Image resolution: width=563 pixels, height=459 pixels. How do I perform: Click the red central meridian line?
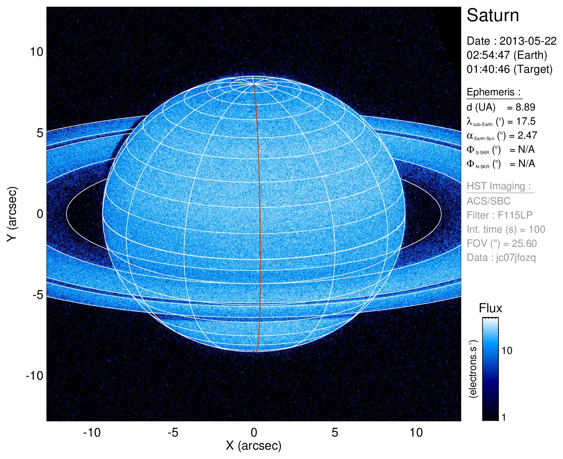pos(258,218)
